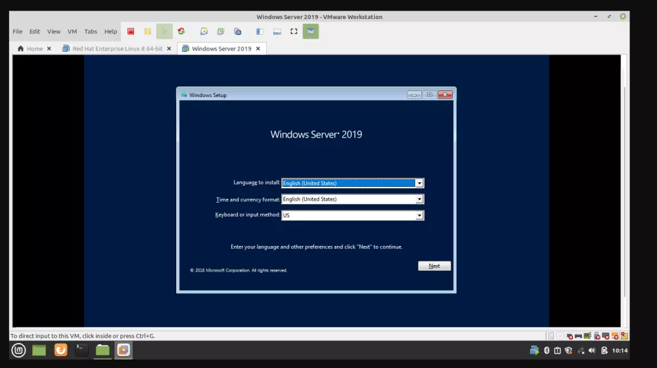This screenshot has height=368, width=657.
Task: Click Next in Windows Setup
Action: 434,266
